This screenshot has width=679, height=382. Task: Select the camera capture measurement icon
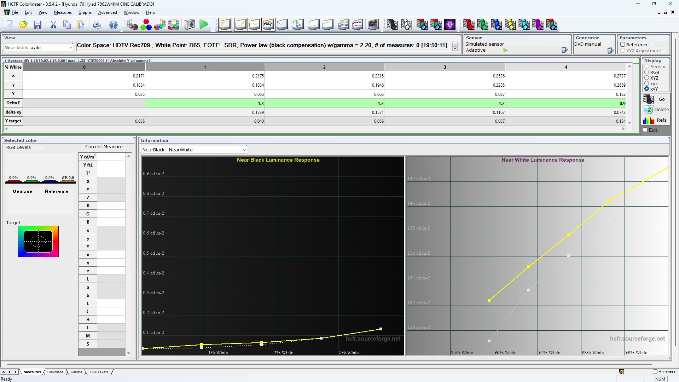click(x=189, y=24)
